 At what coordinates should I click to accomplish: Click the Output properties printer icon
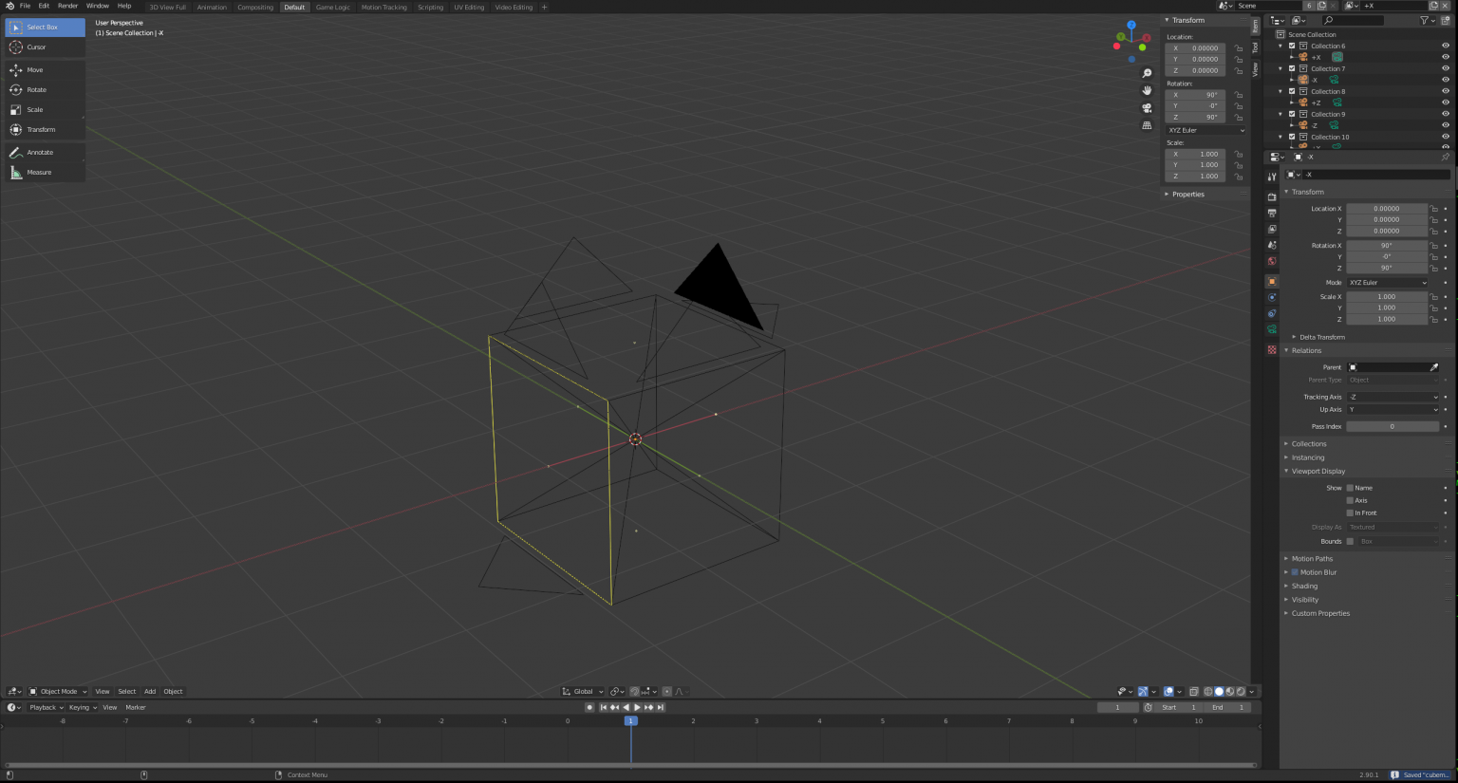(1271, 212)
